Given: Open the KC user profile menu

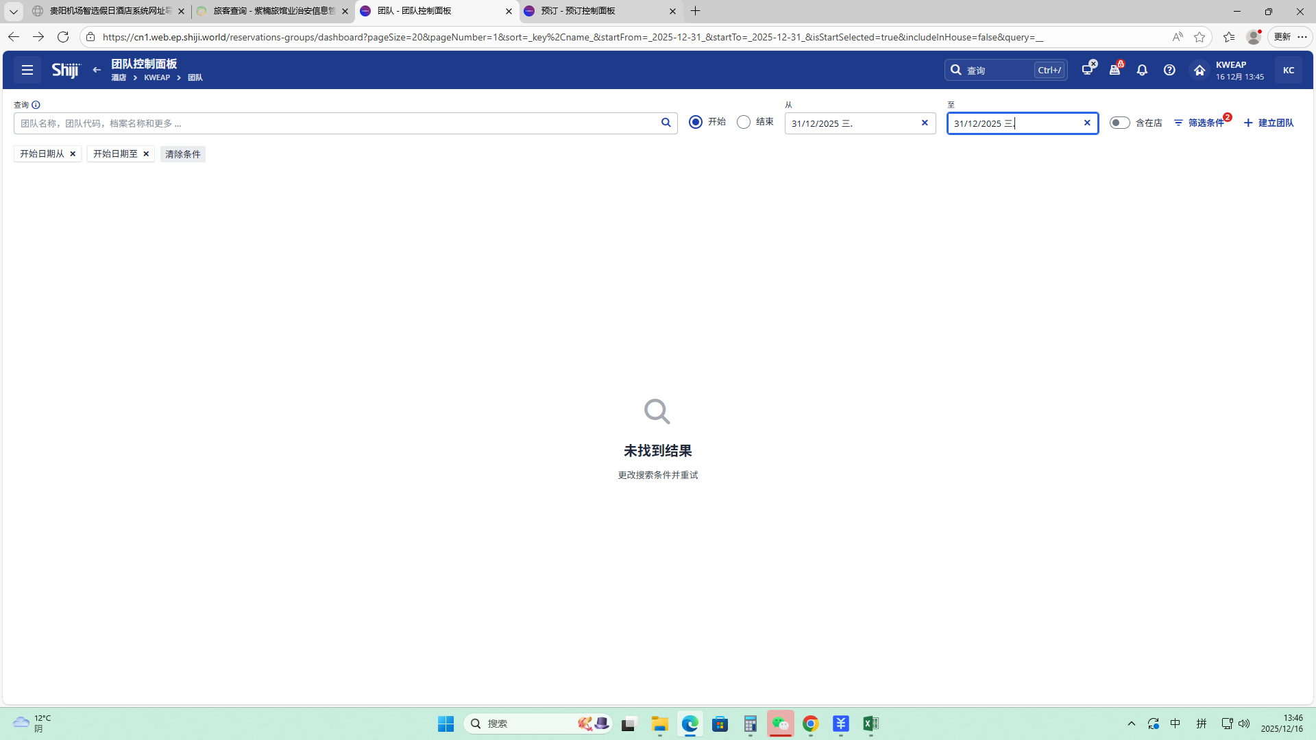Looking at the screenshot, I should pyautogui.click(x=1288, y=70).
